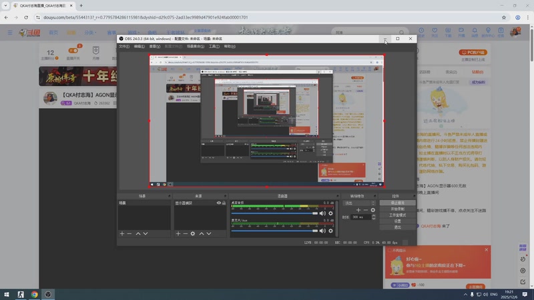The image size is (534, 300).
Task: Open Mic/Aux settings gear in mixer
Action: coord(330,231)
